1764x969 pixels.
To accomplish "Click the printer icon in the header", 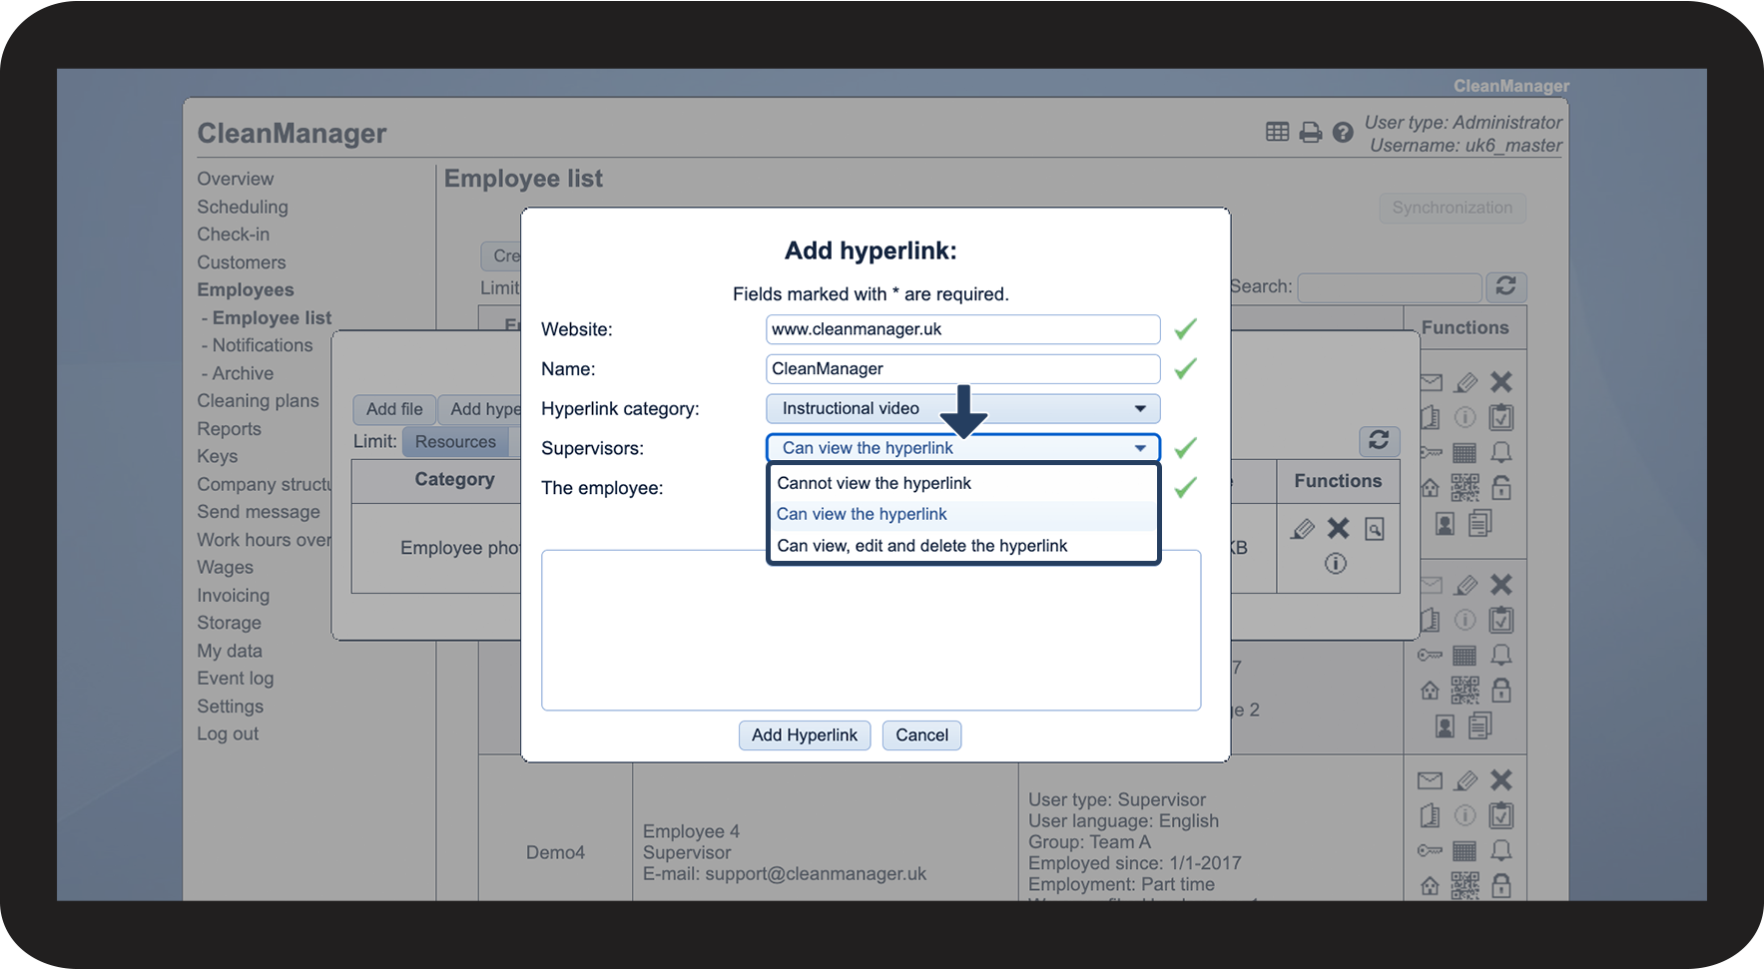I will [x=1310, y=132].
